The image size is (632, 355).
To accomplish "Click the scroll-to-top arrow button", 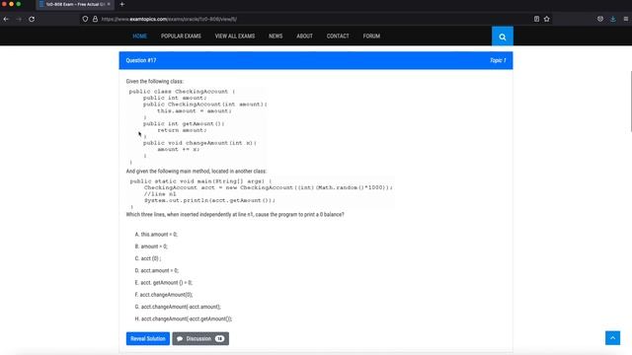I will (612, 338).
